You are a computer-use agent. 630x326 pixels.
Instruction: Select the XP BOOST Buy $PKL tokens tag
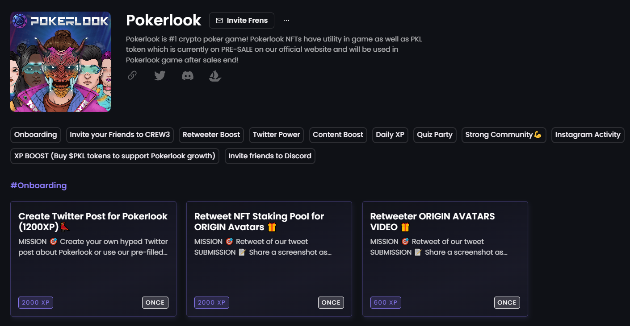[x=115, y=156]
